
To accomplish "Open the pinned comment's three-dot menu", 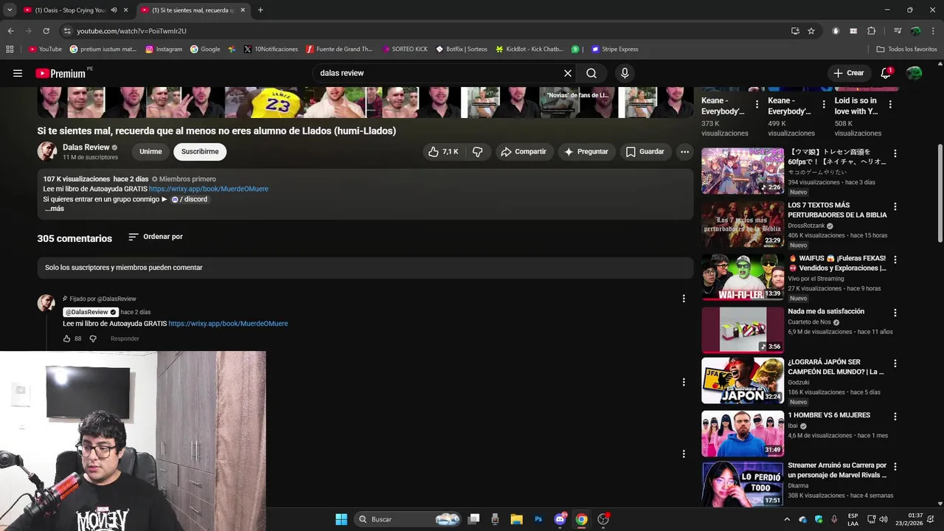I will point(684,299).
